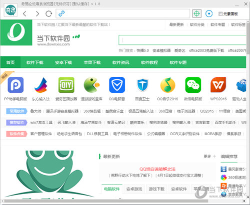Image resolution: width=250 pixels, height=205 pixels.
Task: Open WPS2016 icon
Action: click(218, 85)
